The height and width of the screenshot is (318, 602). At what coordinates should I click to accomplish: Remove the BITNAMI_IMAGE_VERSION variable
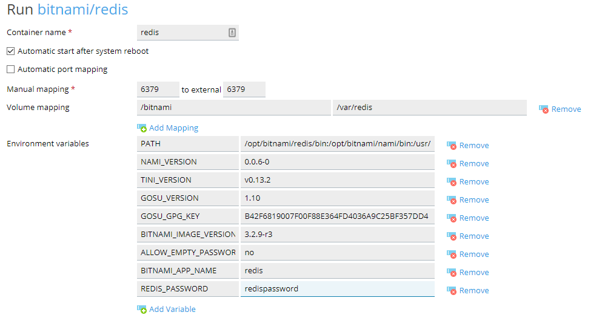pos(473,236)
